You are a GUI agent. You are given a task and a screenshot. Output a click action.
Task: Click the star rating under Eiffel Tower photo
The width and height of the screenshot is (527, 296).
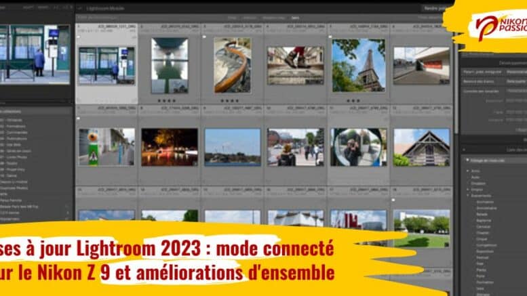pyautogui.click(x=353, y=101)
